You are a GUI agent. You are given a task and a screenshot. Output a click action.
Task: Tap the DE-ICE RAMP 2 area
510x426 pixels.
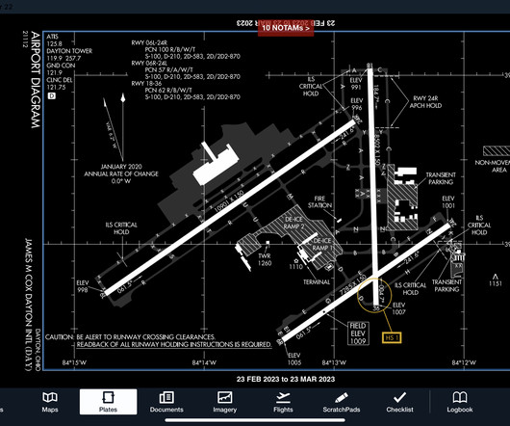click(293, 223)
